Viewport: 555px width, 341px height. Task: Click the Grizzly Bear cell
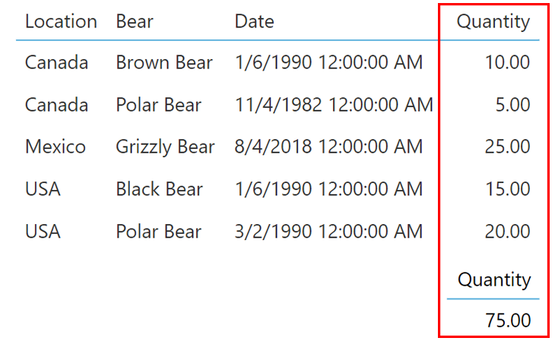(x=165, y=147)
